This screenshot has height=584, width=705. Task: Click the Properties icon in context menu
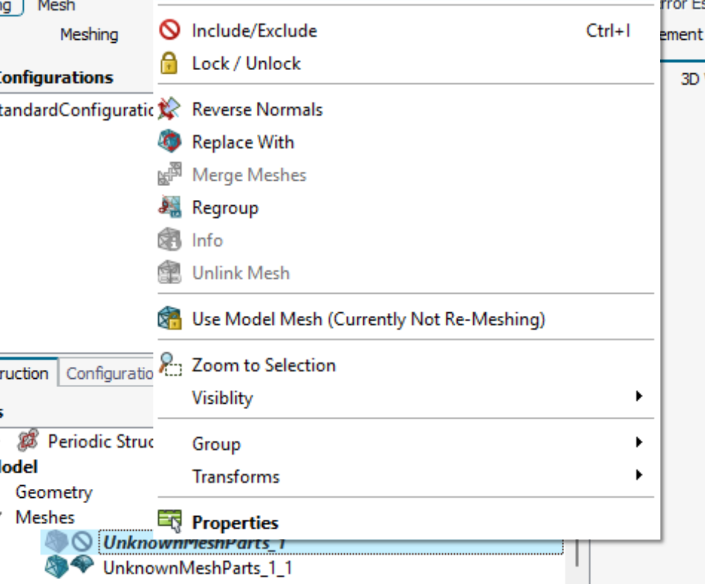tap(170, 523)
